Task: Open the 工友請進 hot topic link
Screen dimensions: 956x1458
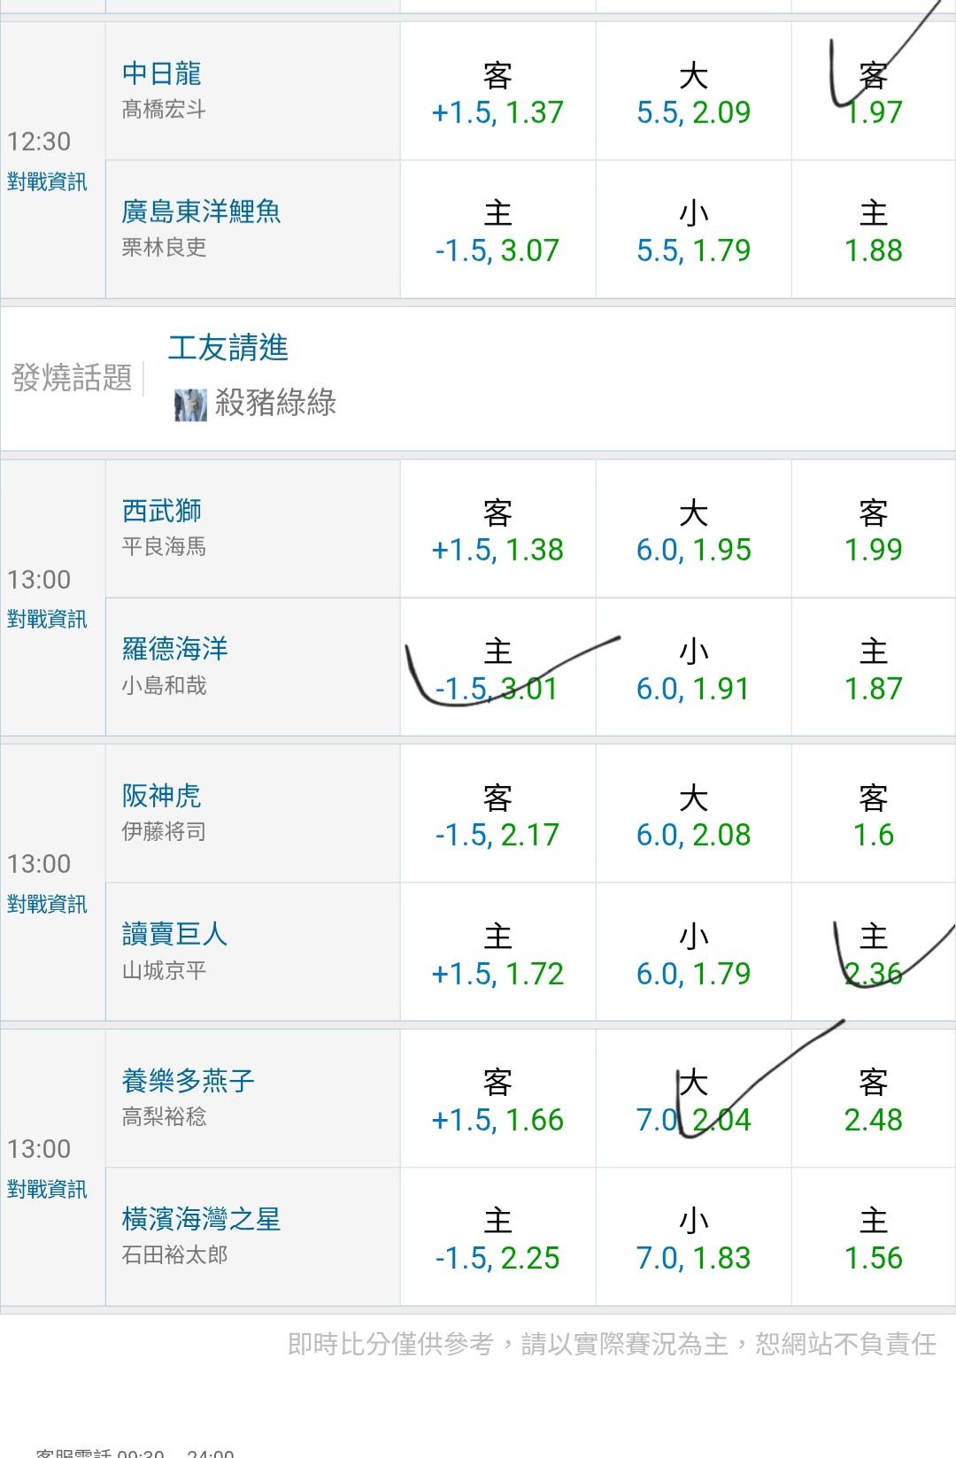Action: (228, 348)
